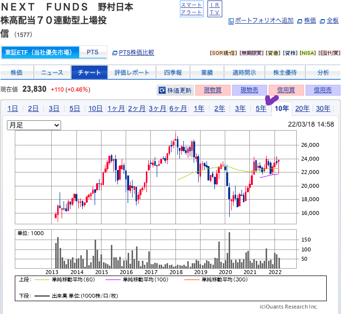Image resolution: width=343 pixels, height=314 pixels.
Task: Click the current price value 23,830
Action: (x=34, y=89)
